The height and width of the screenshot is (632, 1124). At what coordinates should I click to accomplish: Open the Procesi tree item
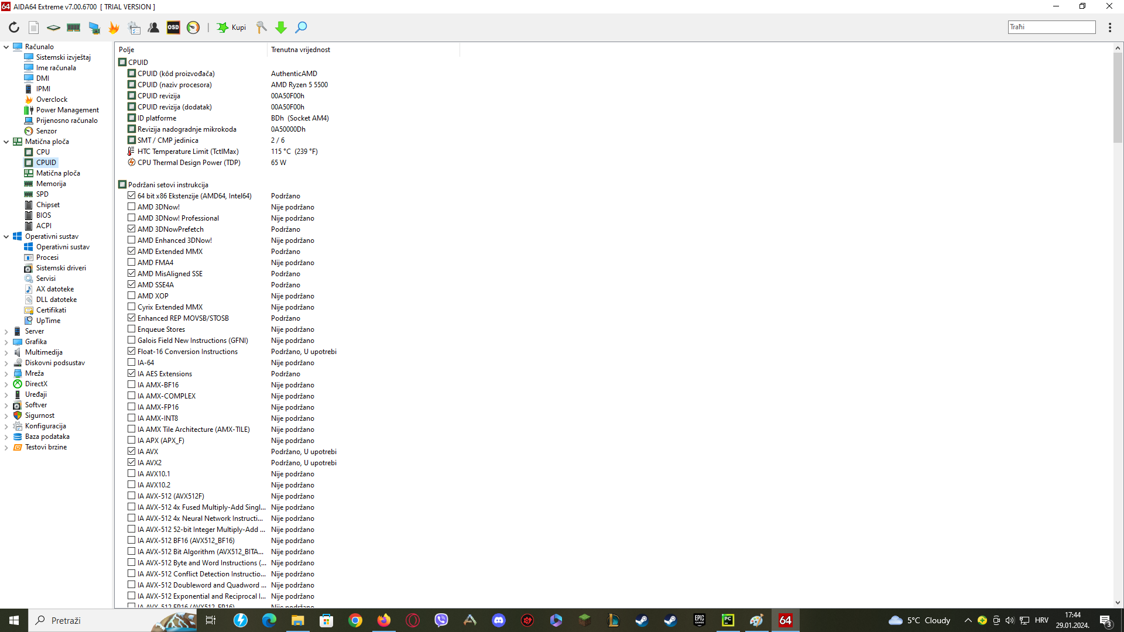[47, 257]
